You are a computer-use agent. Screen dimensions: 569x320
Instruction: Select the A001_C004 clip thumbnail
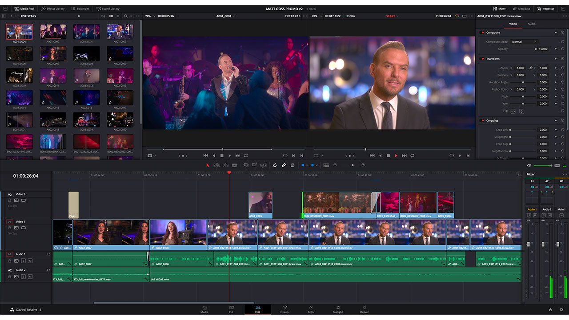19,31
